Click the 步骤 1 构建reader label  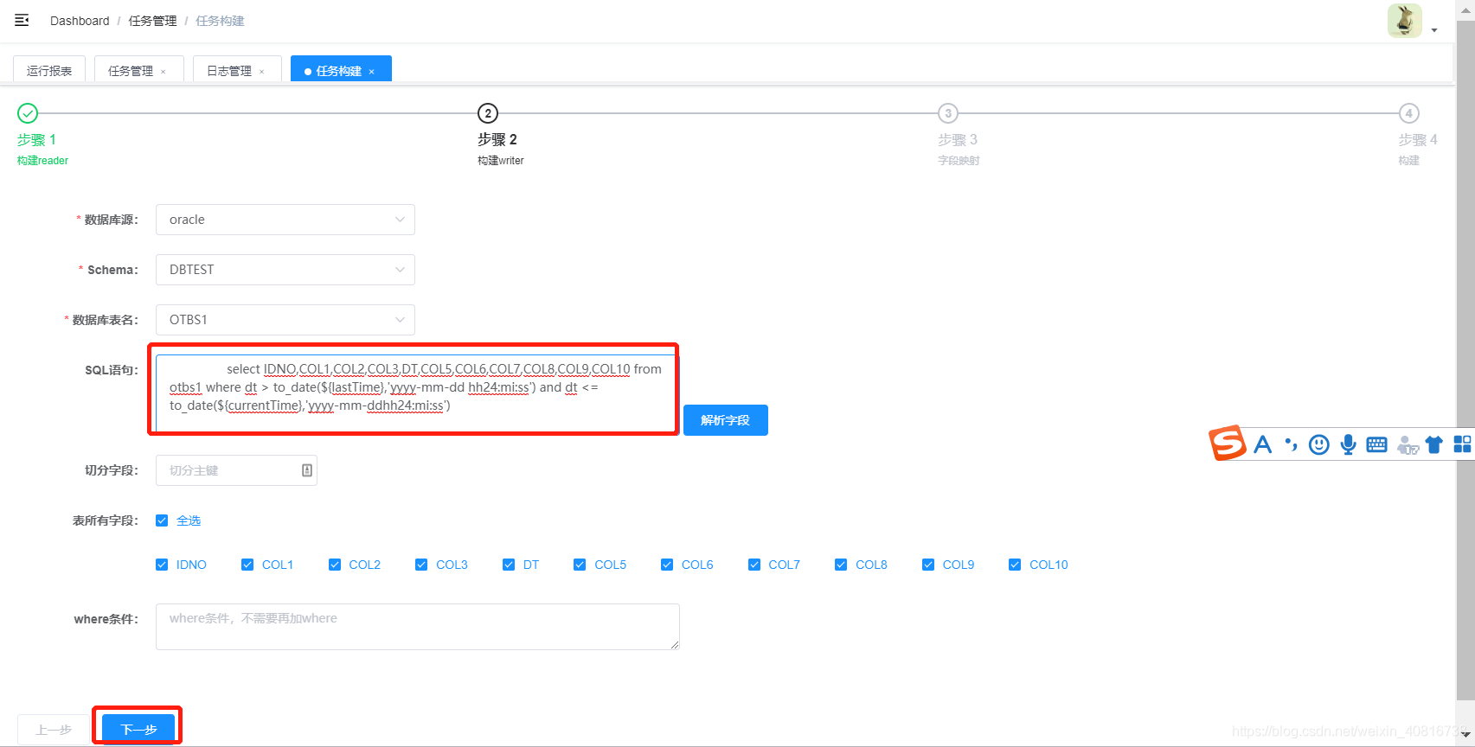(42, 149)
